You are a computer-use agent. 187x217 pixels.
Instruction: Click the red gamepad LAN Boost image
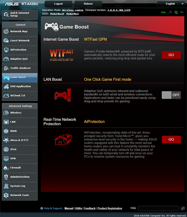point(63,95)
